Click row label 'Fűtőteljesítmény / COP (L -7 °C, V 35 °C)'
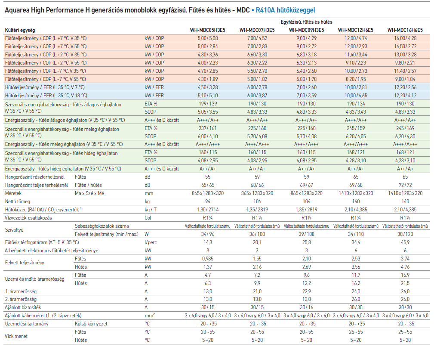 pyautogui.click(x=46, y=71)
